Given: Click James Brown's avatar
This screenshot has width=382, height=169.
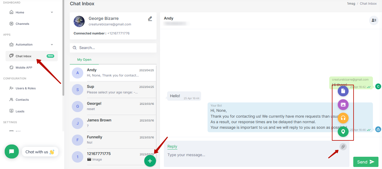Looking at the screenshot, I should [x=77, y=123].
